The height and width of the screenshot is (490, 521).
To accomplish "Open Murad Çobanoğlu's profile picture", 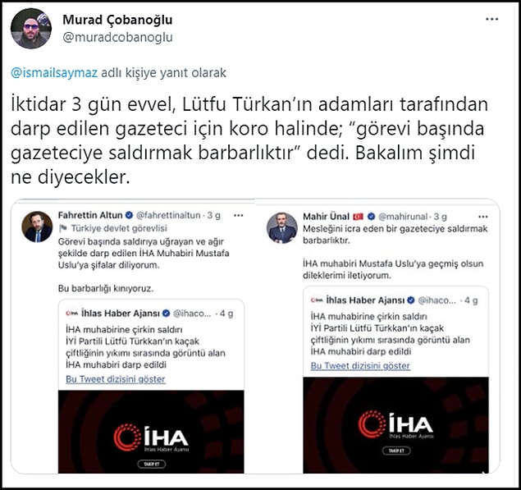I will (31, 29).
